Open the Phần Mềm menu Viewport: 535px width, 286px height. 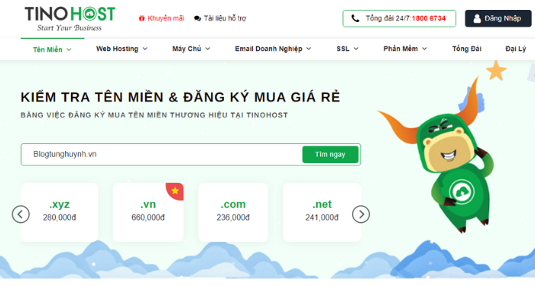pyautogui.click(x=405, y=49)
